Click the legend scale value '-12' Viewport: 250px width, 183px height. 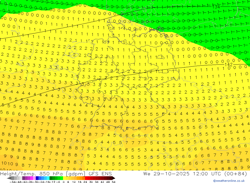coord(52,182)
